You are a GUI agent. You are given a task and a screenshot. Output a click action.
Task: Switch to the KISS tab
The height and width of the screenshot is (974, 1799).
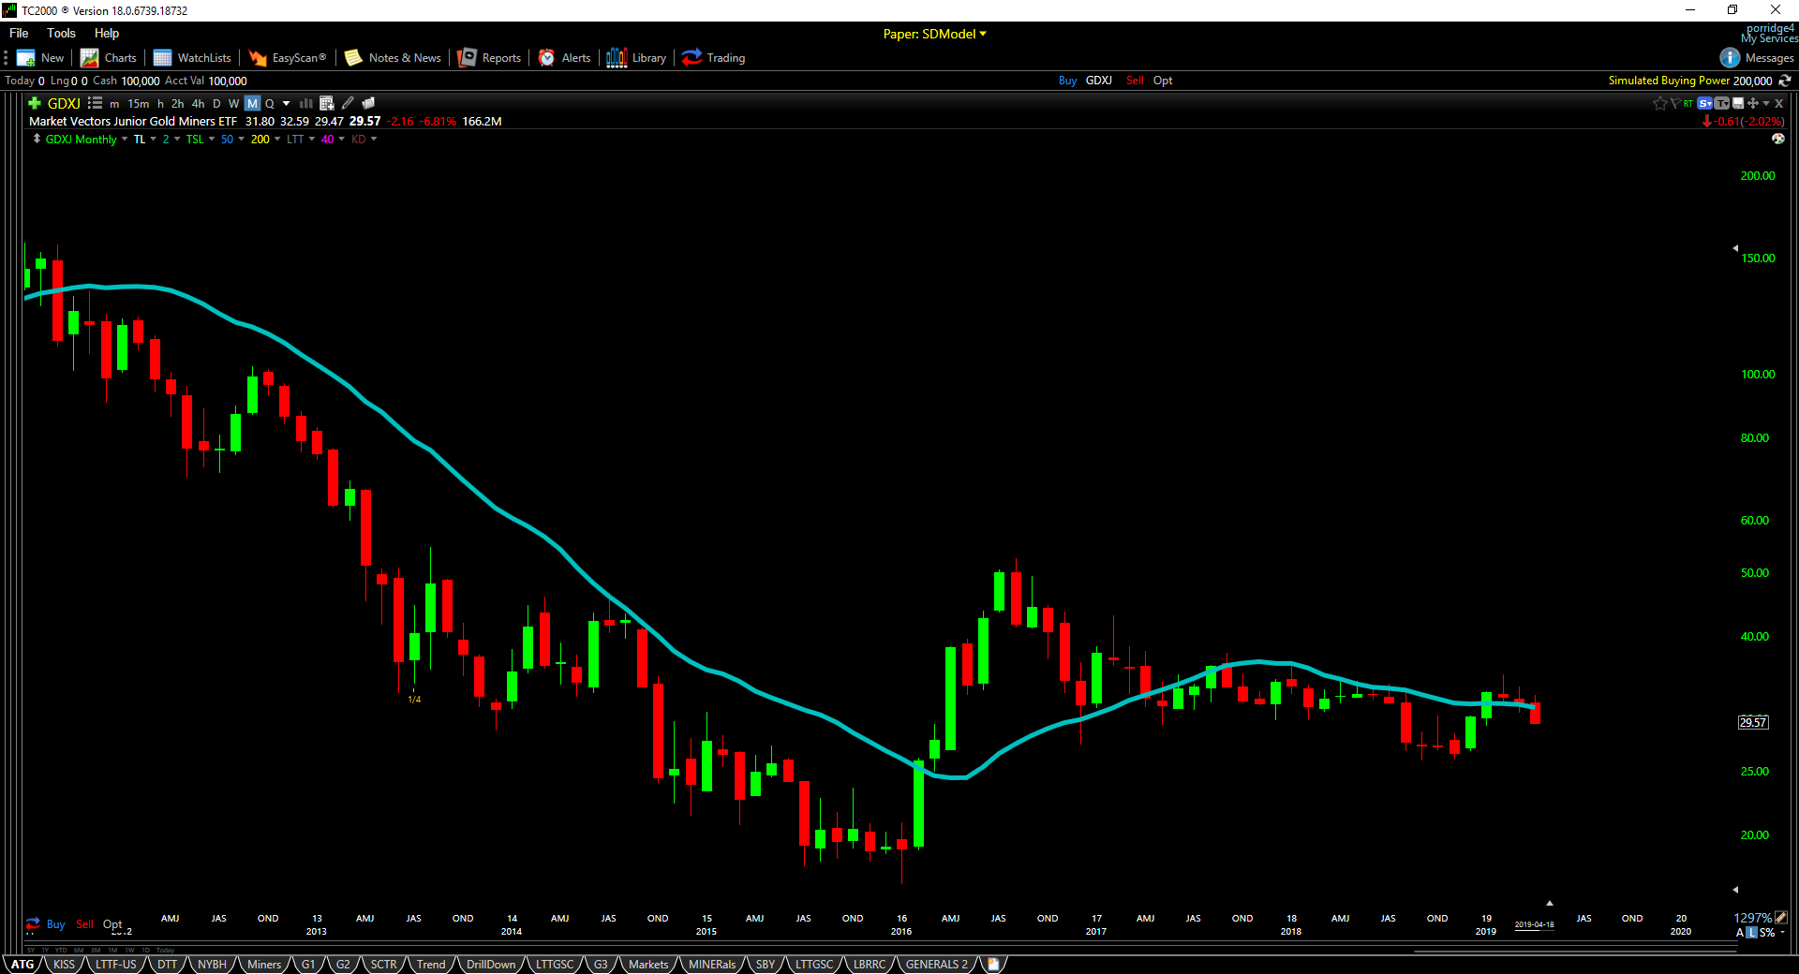(64, 964)
